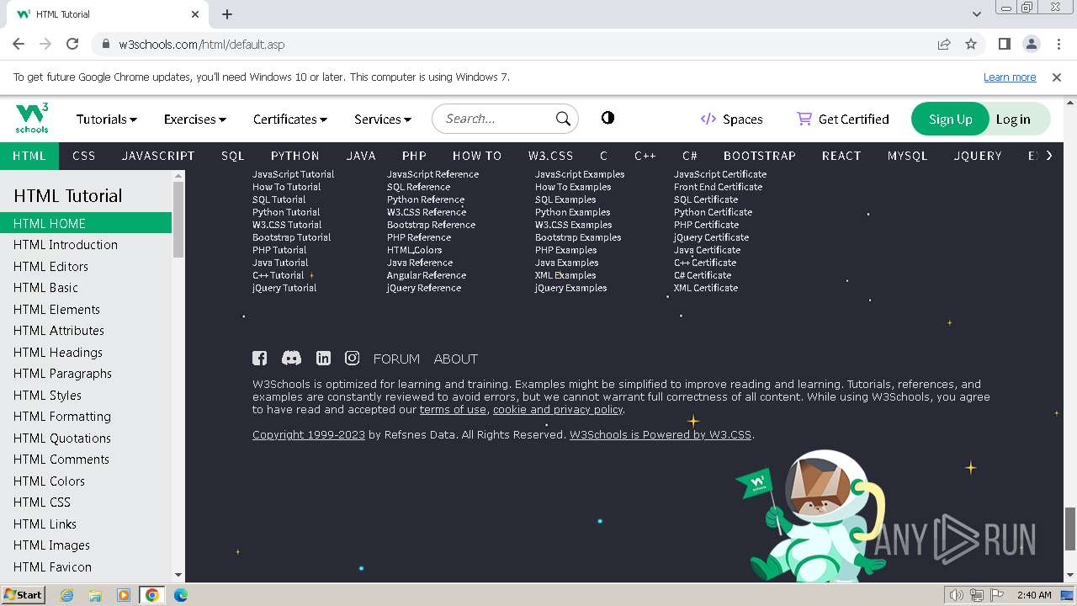Viewport: 1077px width, 606px height.
Task: Open the browser side panel icon
Action: [1004, 44]
